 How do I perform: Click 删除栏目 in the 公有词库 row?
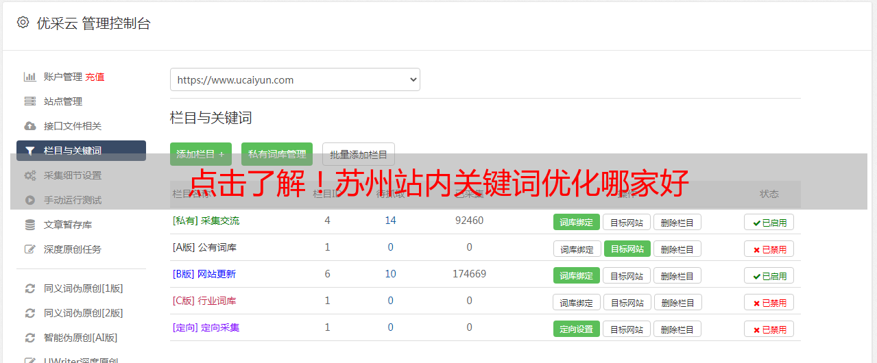677,249
